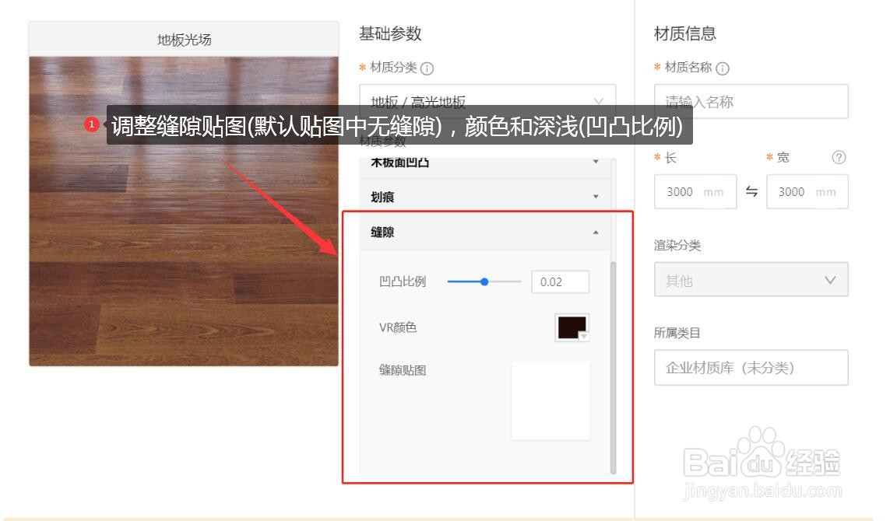The image size is (890, 521).
Task: Click the 凹凸比例 slider handle
Action: coord(484,281)
